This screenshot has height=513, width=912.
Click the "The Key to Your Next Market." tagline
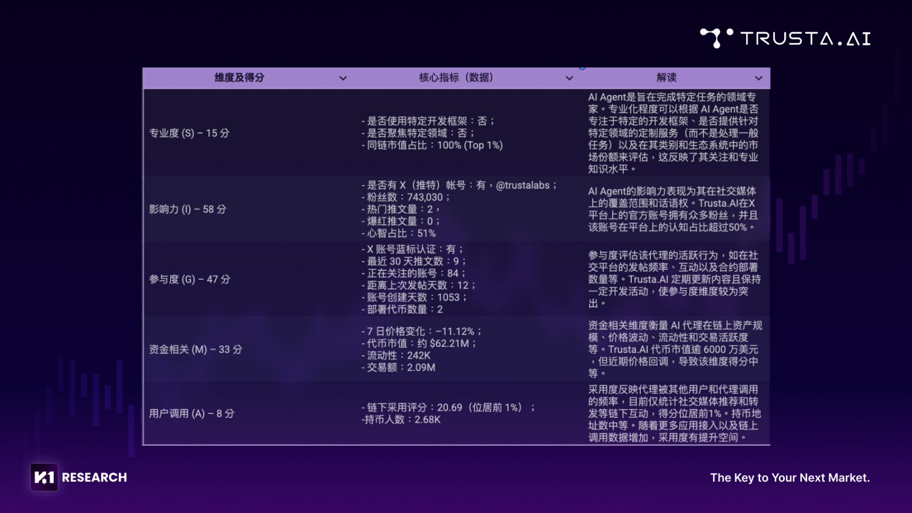(x=790, y=478)
